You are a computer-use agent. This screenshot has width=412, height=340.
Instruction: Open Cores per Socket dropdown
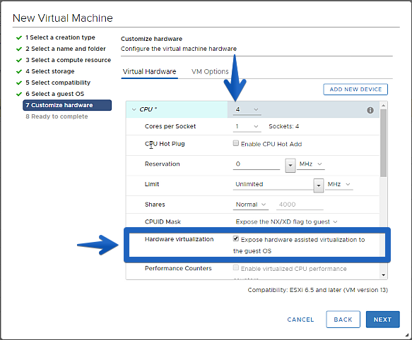[247, 126]
